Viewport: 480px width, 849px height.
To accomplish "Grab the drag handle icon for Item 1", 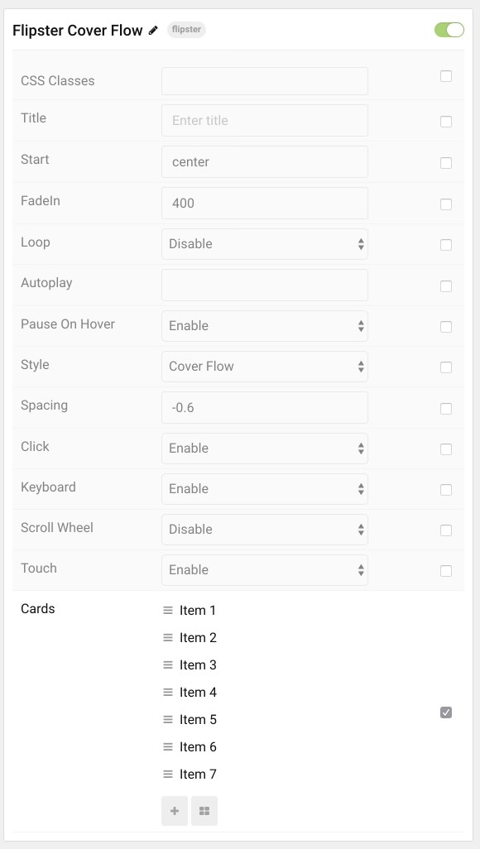I will click(x=168, y=610).
